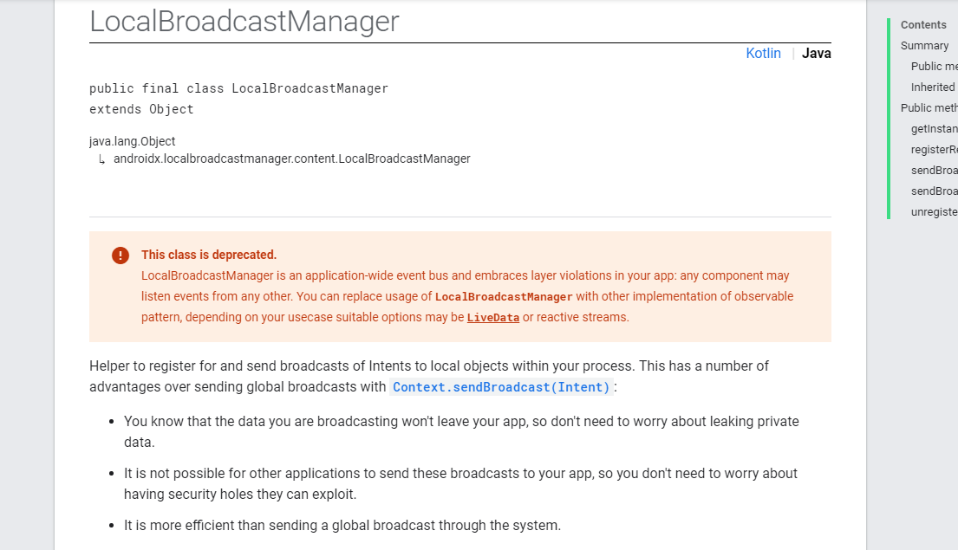Click the LocalBroadcastManager page heading
The image size is (958, 550).
[243, 22]
